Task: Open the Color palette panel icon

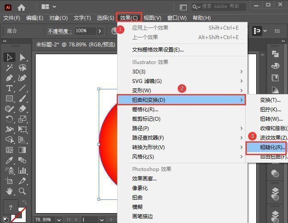Action: [x=275, y=66]
